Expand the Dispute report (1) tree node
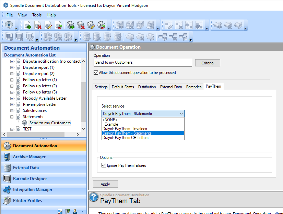Screen dimensions: 283x214 12,67
